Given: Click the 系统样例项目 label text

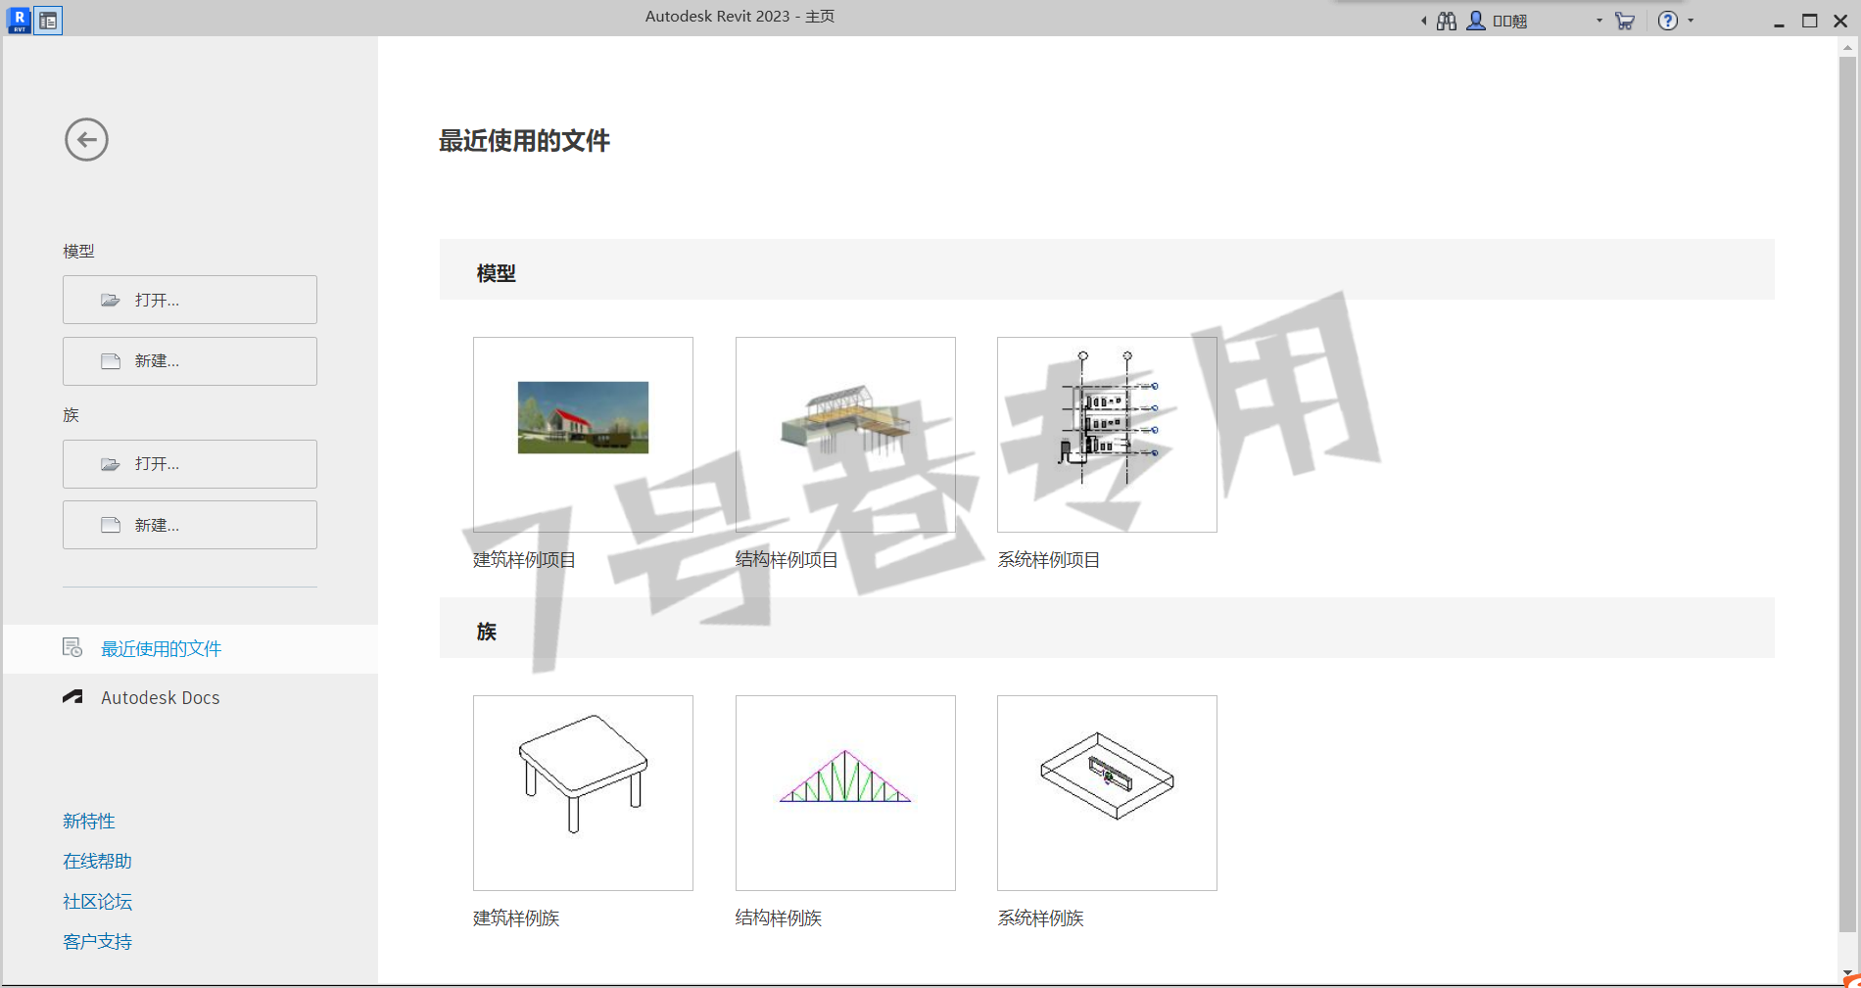Looking at the screenshot, I should (1048, 560).
